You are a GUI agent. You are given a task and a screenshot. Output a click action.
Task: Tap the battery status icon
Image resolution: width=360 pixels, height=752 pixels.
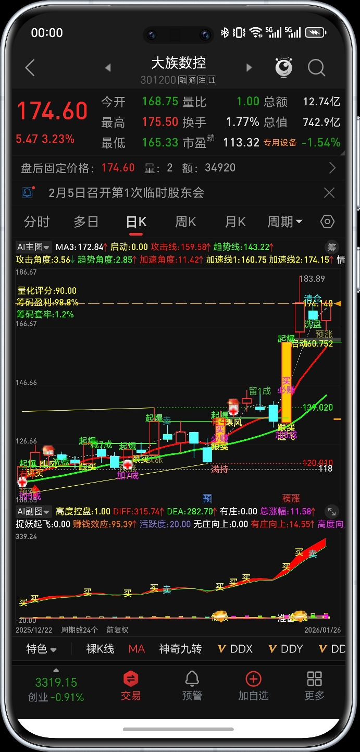click(x=316, y=33)
